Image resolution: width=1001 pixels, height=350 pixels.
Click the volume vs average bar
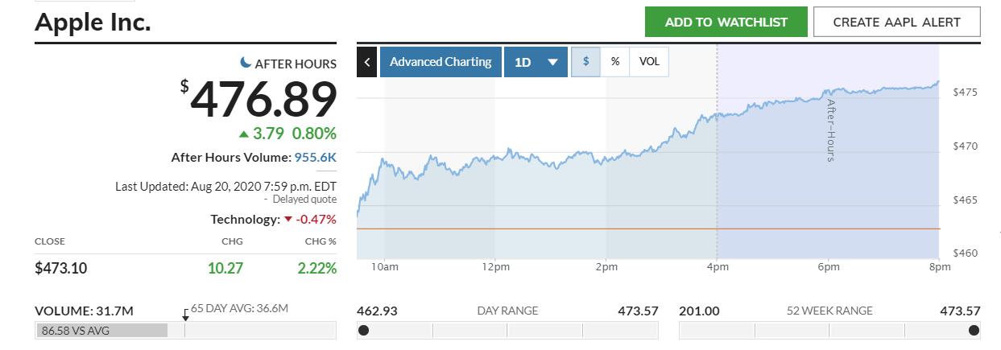click(101, 330)
